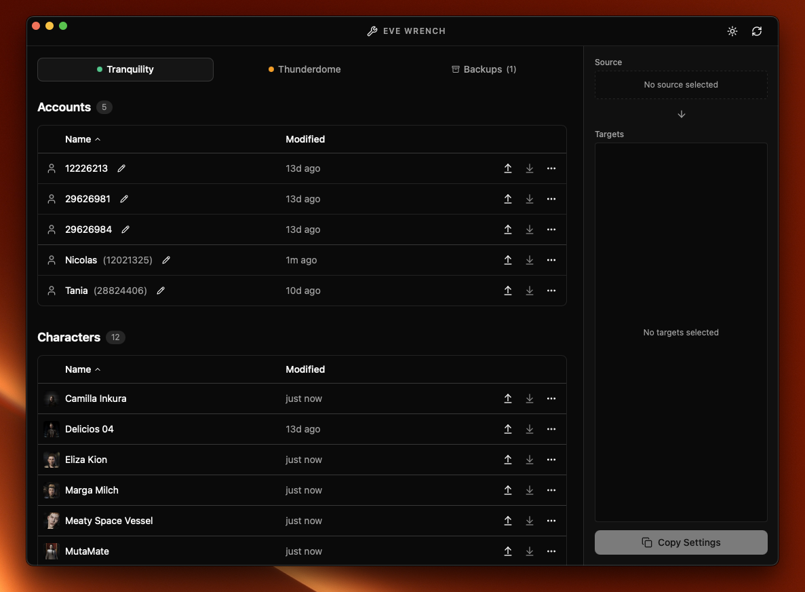Add Eliza Kion as target (down arrow)
Image resolution: width=805 pixels, height=592 pixels.
(x=529, y=460)
